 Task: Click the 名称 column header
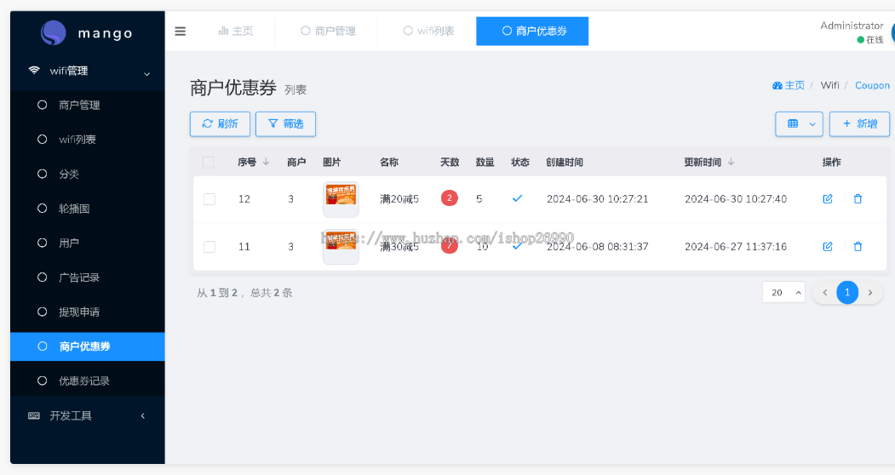388,162
